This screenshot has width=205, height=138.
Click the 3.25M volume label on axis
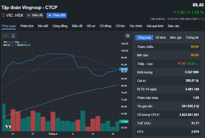(124, 121)
